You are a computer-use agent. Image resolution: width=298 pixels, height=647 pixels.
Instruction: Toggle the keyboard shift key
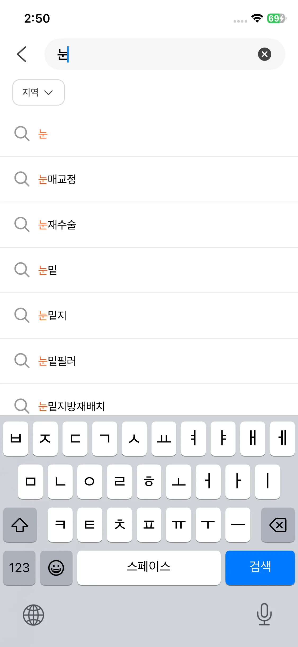pos(20,525)
